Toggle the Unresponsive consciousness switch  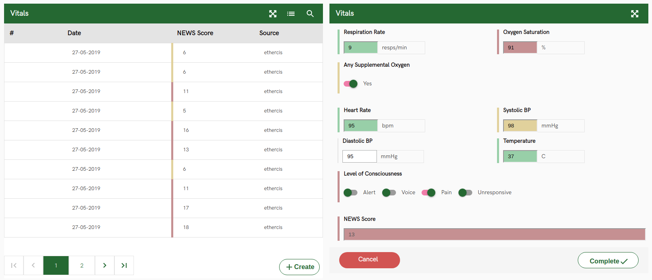coord(465,193)
